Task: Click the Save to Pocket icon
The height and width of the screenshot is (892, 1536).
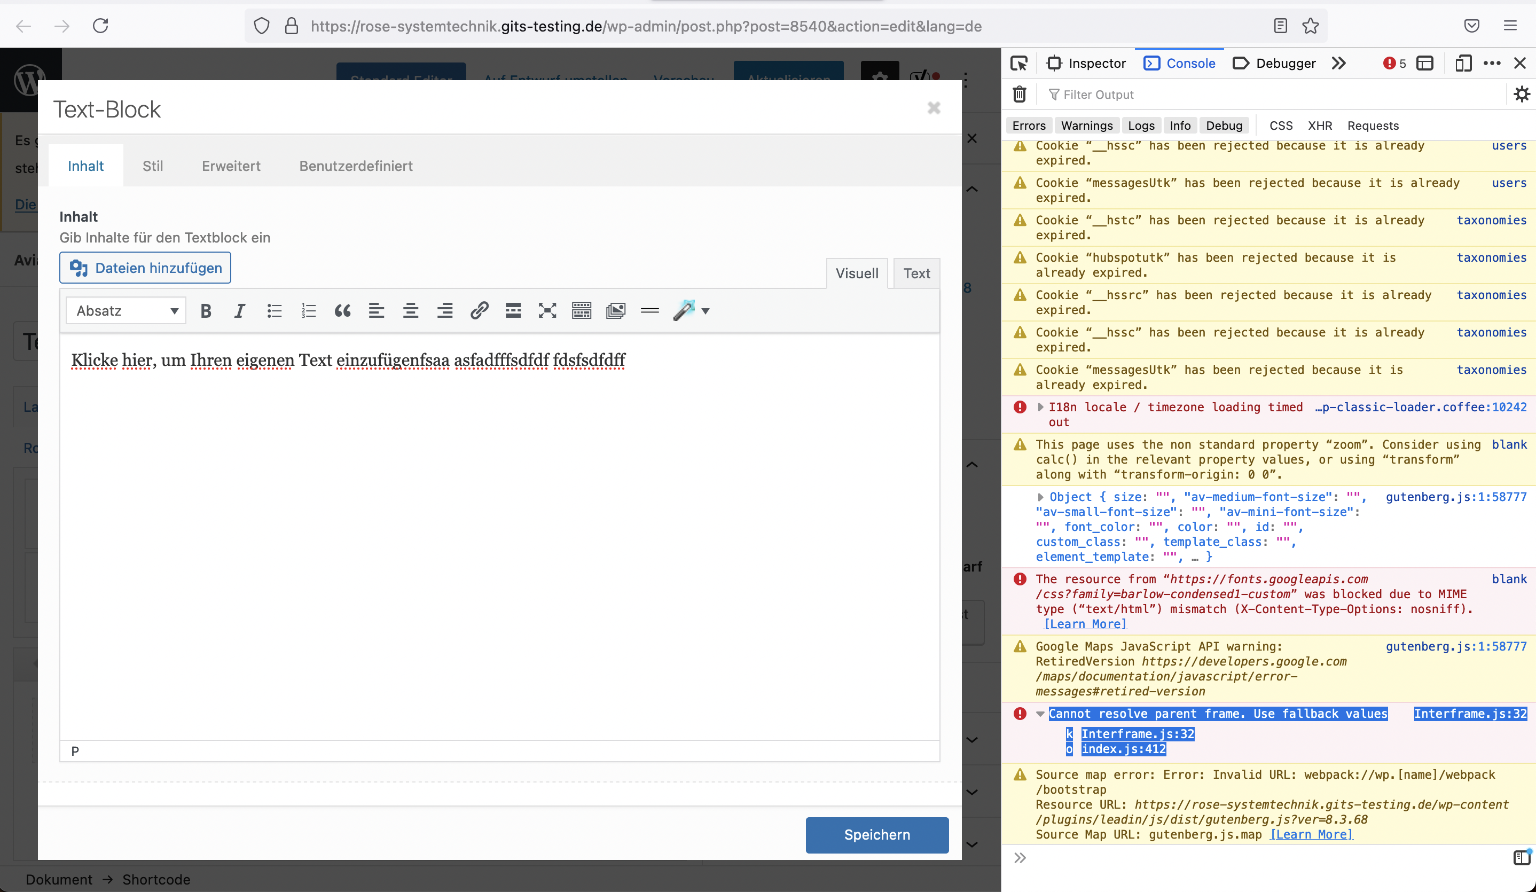Action: [x=1471, y=26]
